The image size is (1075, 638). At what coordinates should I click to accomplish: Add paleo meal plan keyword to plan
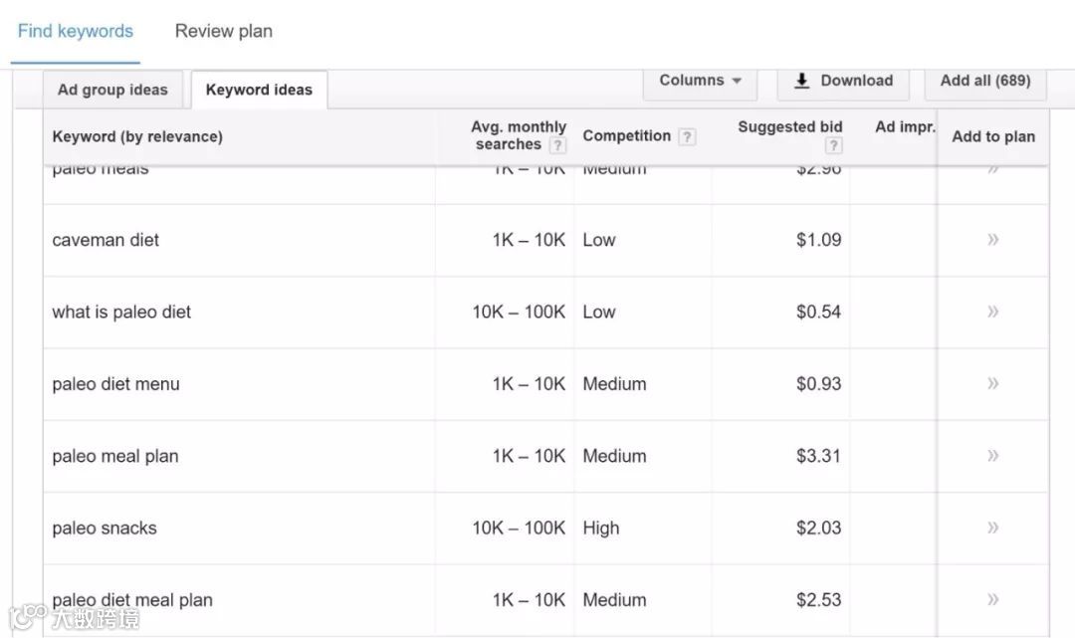(992, 456)
